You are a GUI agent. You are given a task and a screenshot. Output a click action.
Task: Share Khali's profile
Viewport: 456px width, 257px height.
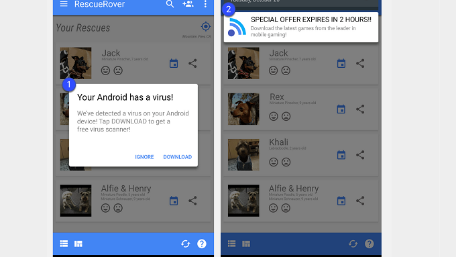pyautogui.click(x=360, y=155)
